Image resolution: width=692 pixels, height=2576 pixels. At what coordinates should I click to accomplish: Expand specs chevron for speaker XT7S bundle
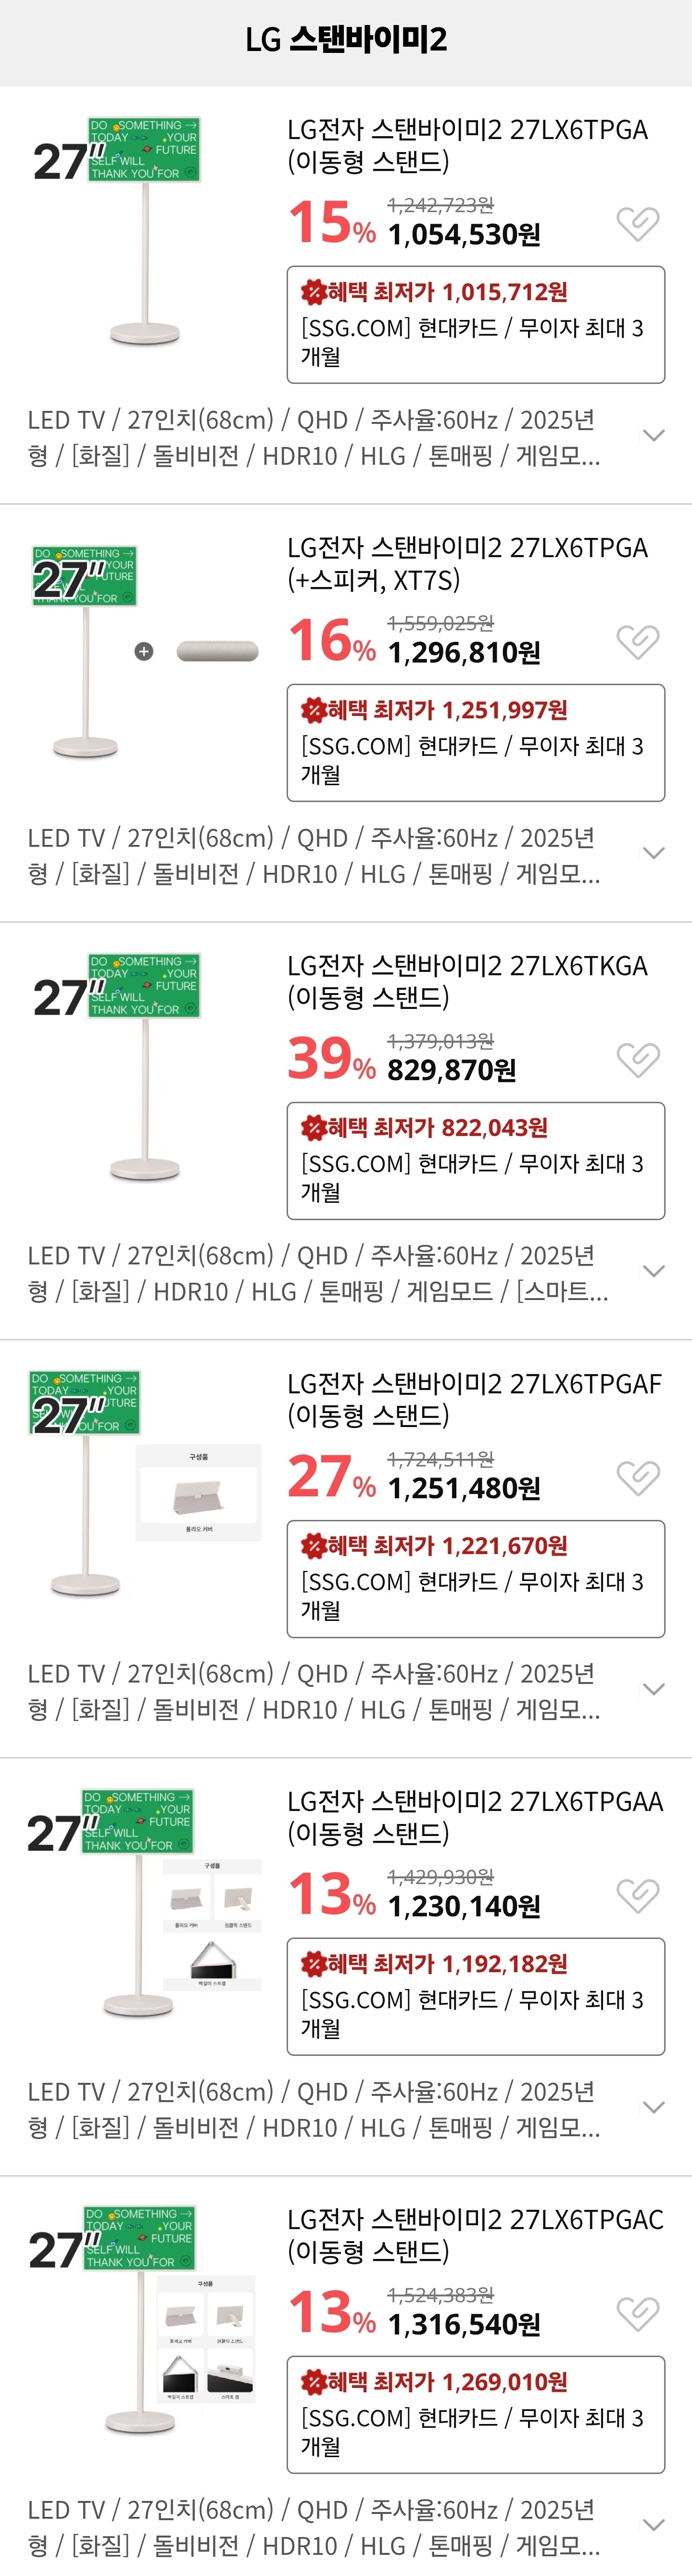click(x=654, y=853)
